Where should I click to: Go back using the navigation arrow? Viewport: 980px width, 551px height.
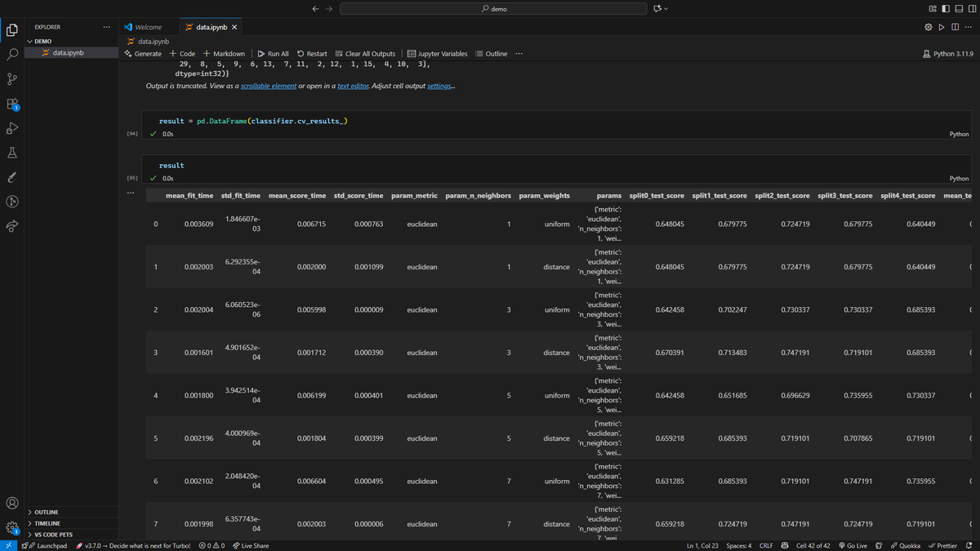(x=316, y=9)
